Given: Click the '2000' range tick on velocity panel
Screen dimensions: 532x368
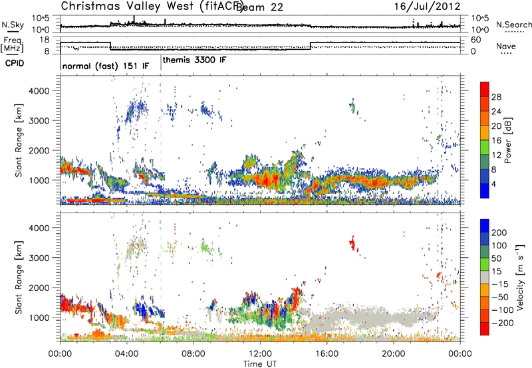Looking at the screenshot, I should (x=39, y=288).
